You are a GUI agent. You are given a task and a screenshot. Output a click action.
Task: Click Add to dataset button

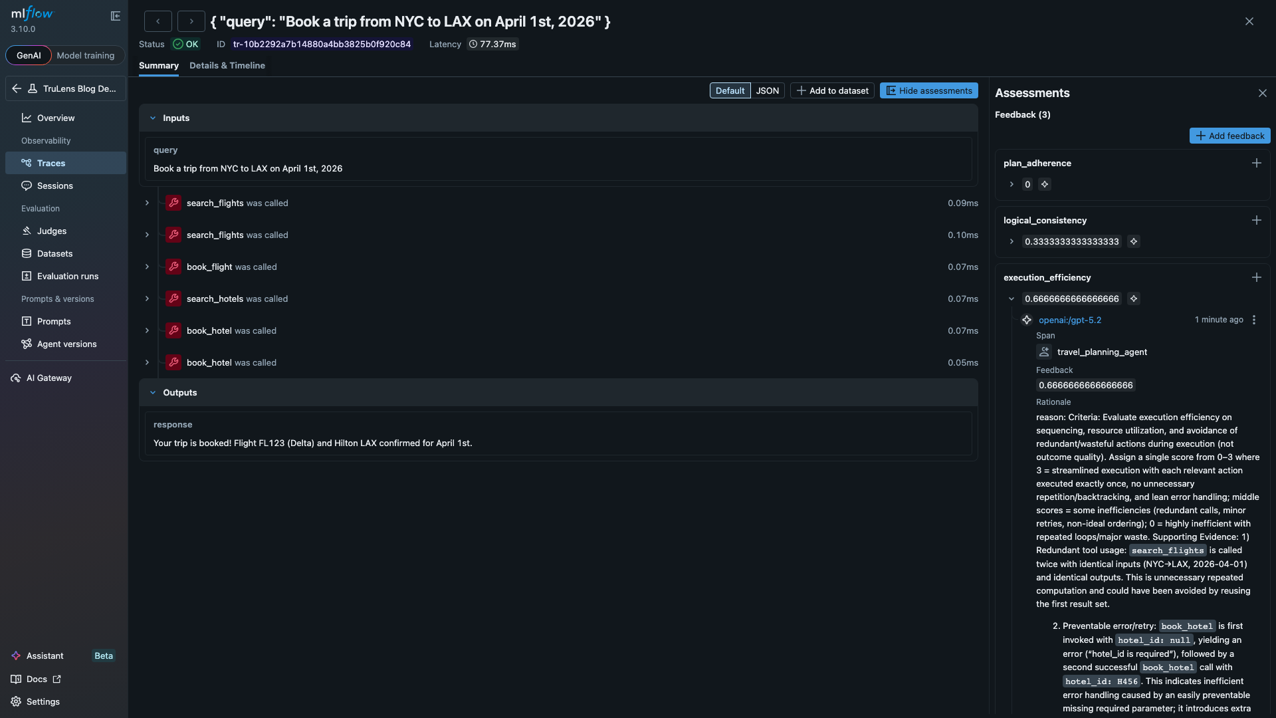tap(832, 90)
